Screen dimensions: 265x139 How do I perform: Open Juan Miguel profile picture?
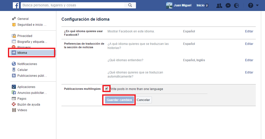coord(169,5)
